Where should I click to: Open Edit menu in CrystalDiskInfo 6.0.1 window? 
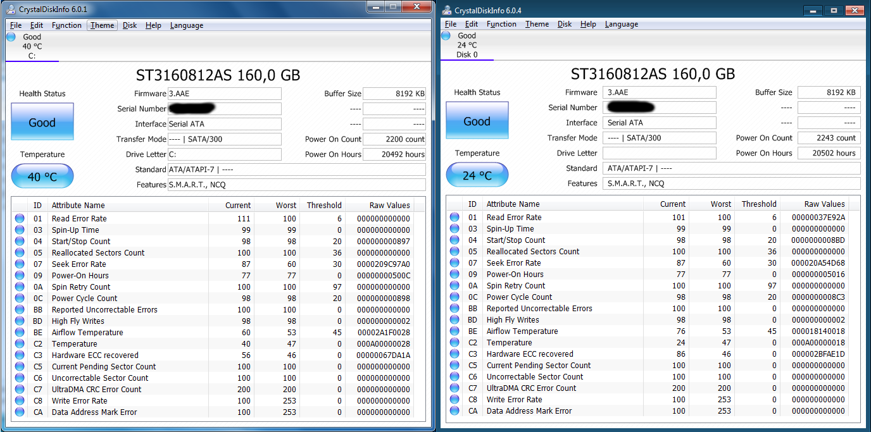tap(37, 25)
